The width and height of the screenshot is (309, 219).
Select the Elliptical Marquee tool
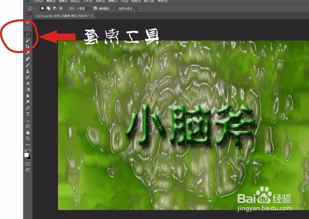(28, 29)
